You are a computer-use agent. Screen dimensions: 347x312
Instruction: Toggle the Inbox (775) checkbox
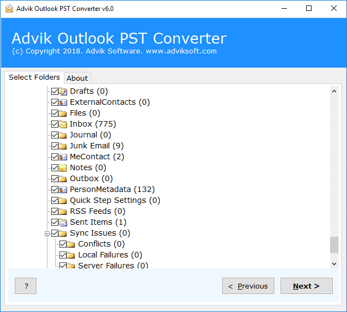(x=55, y=124)
